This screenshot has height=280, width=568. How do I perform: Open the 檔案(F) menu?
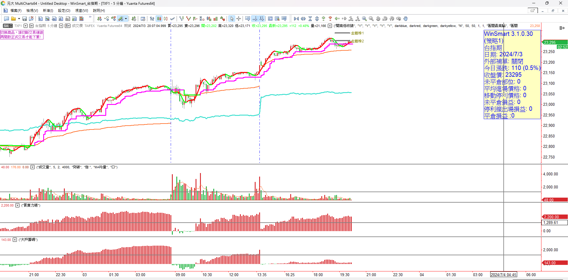pyautogui.click(x=16, y=11)
